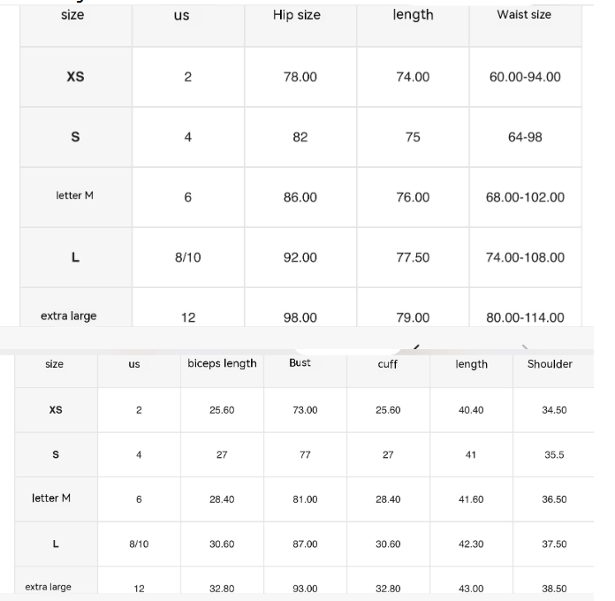
Task: Click the 87.00 bust value
Action: (x=305, y=544)
